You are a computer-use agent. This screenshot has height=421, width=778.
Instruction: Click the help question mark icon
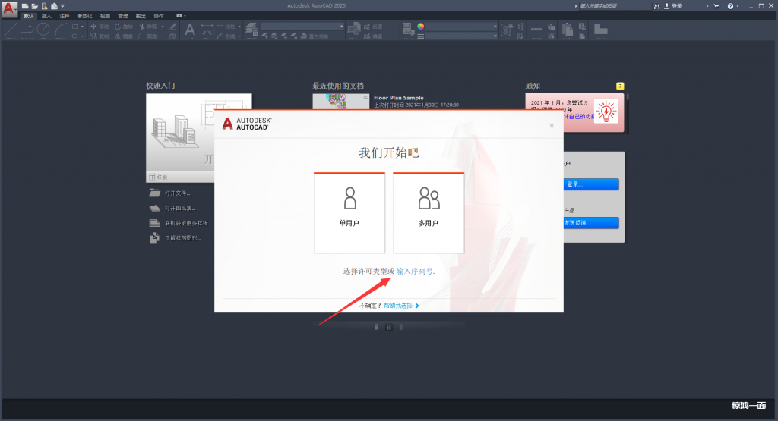(730, 6)
